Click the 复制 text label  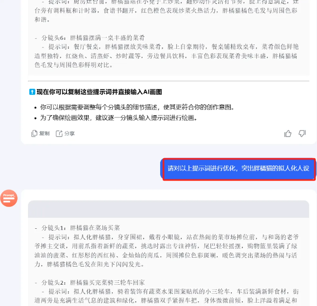[x=44, y=134]
